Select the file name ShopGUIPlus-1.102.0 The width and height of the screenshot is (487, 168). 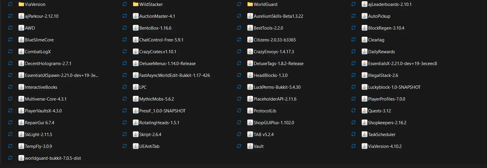coord(274,123)
